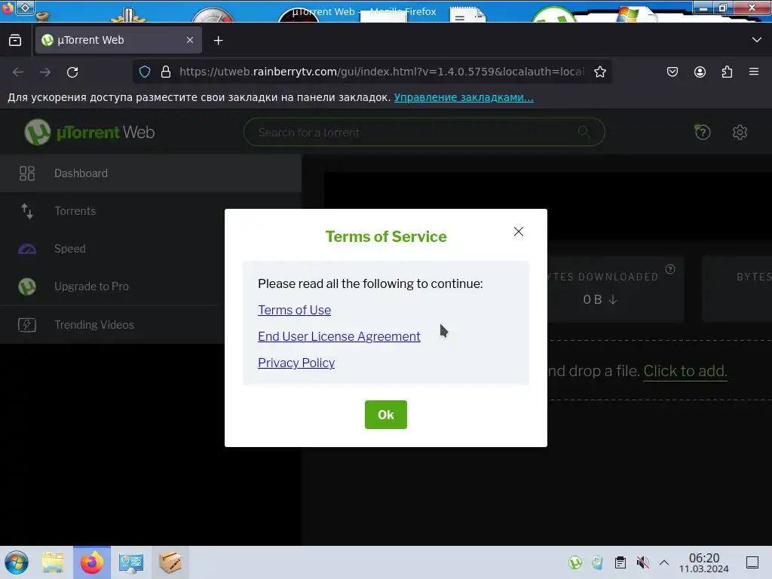Click the clipboard tray icon

tap(620, 562)
